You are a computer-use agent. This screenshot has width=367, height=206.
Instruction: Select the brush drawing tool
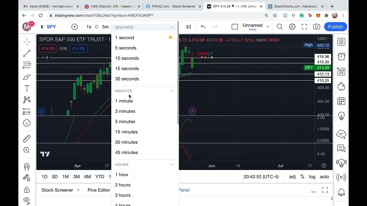pyautogui.click(x=27, y=77)
